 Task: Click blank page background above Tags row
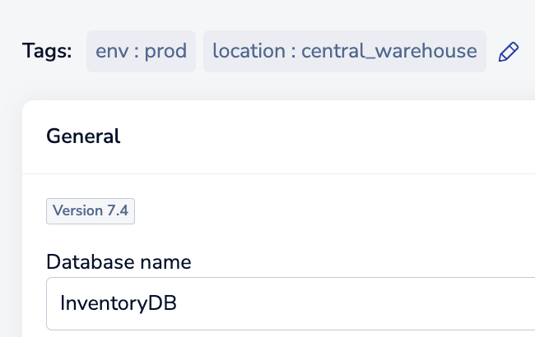pyautogui.click(x=266, y=14)
